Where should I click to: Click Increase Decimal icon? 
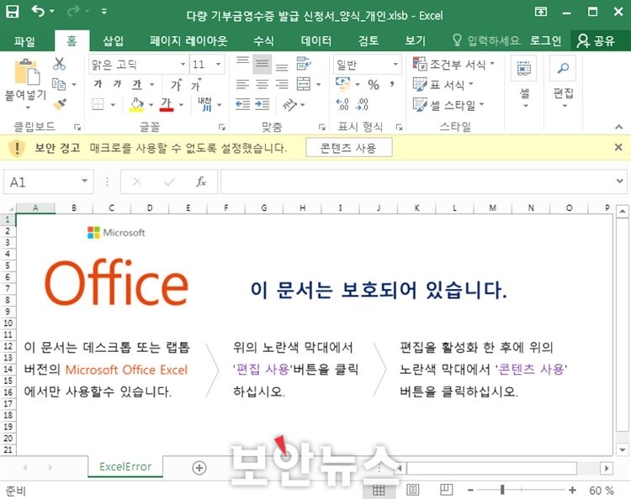click(342, 104)
